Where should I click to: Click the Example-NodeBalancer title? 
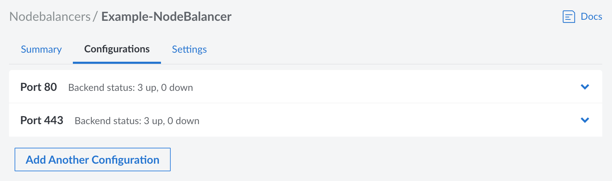click(166, 17)
